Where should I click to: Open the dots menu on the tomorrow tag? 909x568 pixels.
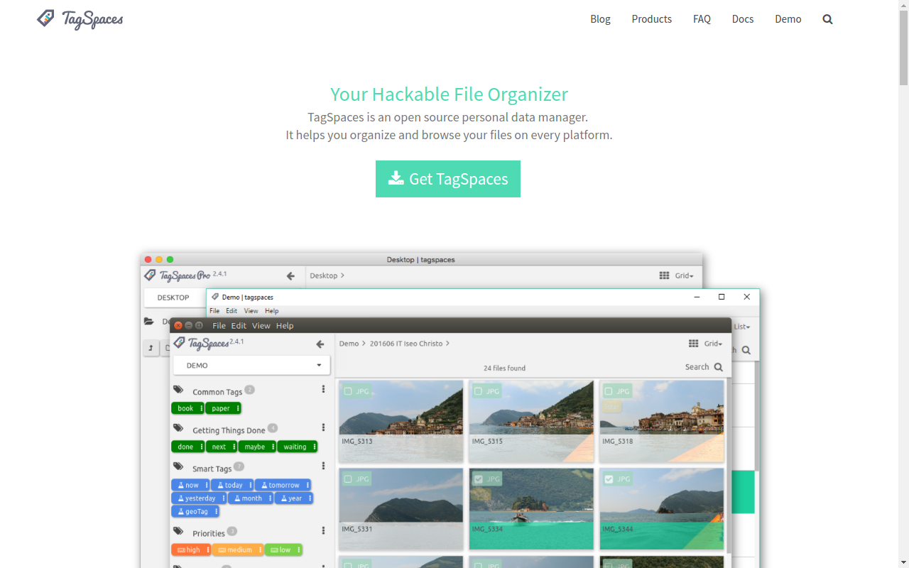[307, 485]
